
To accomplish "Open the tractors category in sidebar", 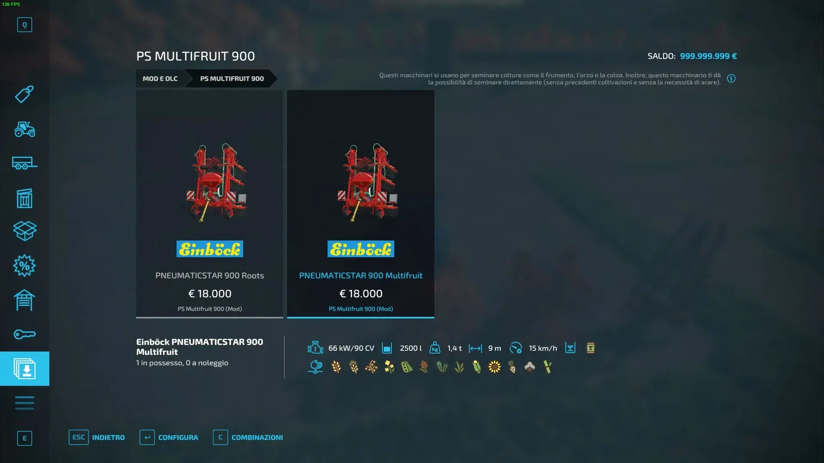I will click(x=24, y=129).
